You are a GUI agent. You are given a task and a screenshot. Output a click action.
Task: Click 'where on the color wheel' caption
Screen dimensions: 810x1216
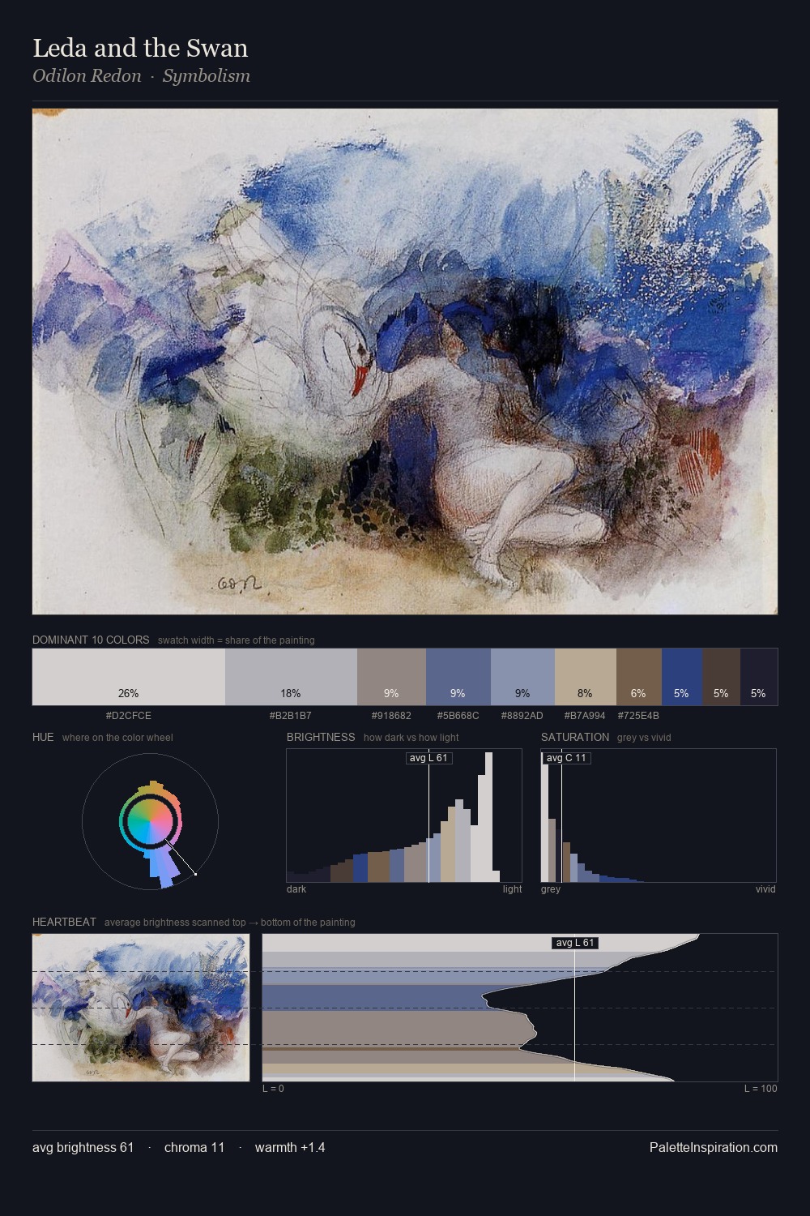pyautogui.click(x=117, y=738)
